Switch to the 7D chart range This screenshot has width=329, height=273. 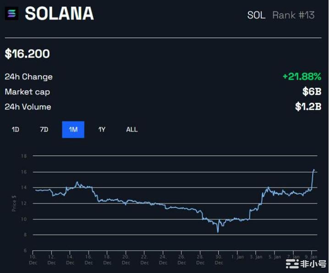click(44, 130)
